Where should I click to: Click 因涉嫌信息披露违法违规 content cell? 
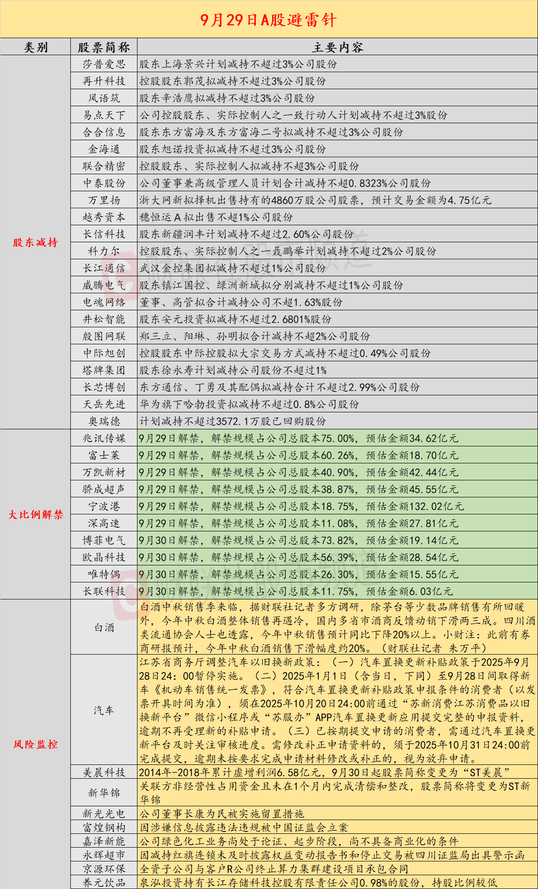click(338, 827)
